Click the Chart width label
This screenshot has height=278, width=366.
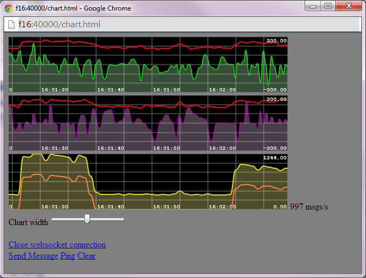point(28,222)
